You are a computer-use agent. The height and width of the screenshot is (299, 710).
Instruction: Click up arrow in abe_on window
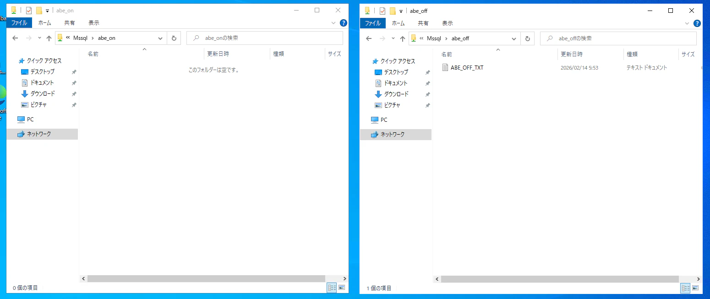pyautogui.click(x=49, y=38)
